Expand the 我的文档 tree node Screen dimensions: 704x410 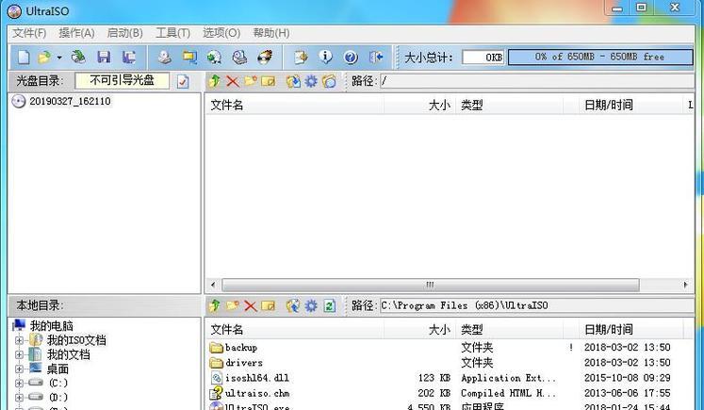(19, 354)
